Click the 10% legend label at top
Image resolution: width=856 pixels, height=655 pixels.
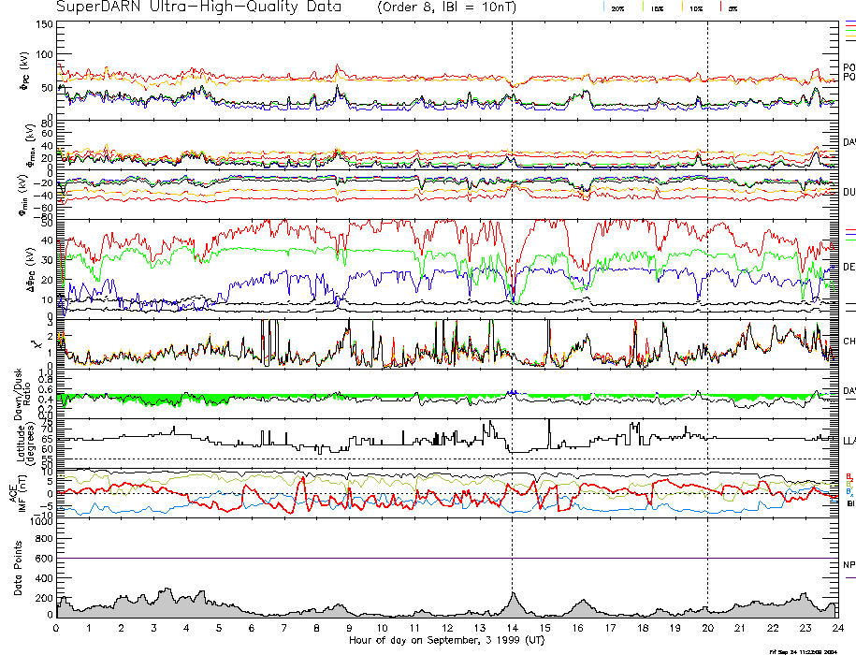(x=696, y=8)
